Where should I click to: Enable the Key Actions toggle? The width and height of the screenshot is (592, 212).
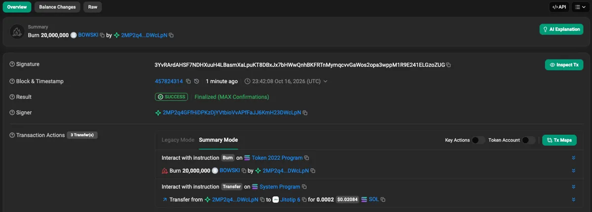[478, 140]
